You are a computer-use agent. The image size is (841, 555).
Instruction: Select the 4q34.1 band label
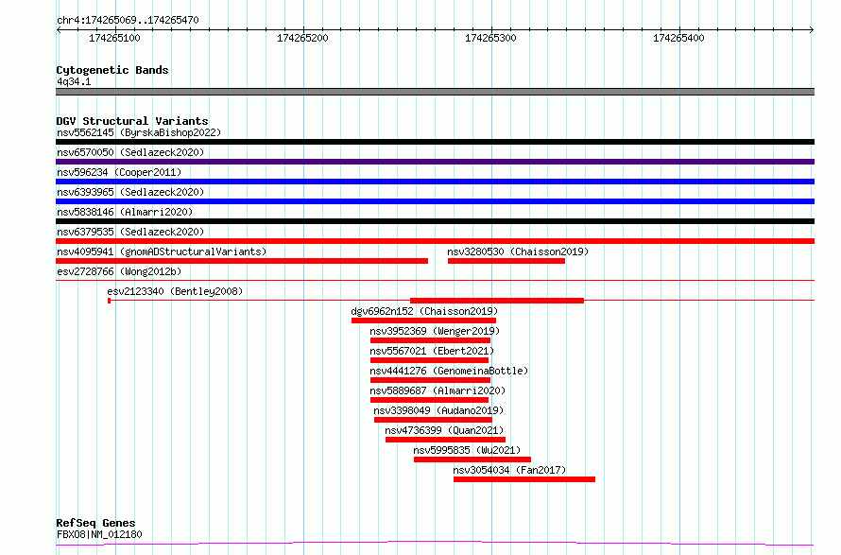(x=74, y=81)
